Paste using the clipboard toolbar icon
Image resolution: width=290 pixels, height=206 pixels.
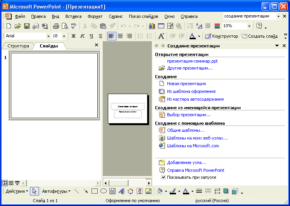point(103,26)
